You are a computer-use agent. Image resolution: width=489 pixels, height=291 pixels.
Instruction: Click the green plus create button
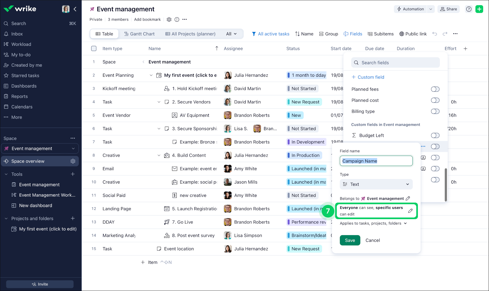pos(479,9)
